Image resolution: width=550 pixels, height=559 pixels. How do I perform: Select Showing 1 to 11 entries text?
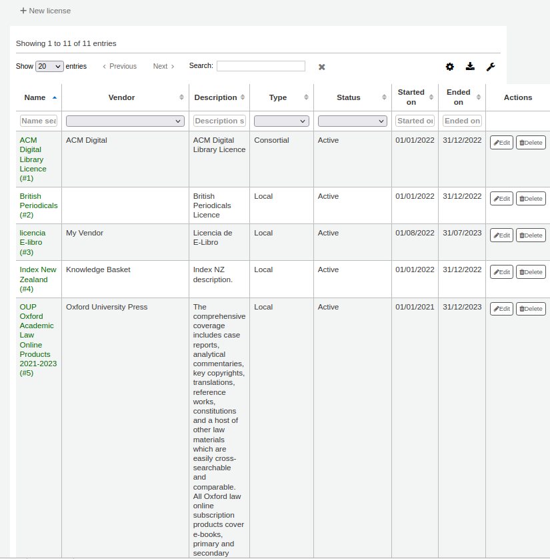(66, 43)
